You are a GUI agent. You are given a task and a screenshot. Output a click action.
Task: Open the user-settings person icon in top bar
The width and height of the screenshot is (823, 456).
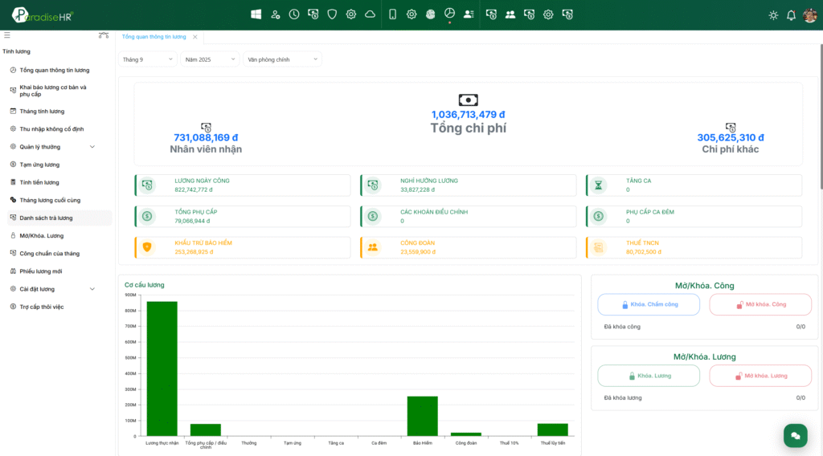pyautogui.click(x=275, y=14)
